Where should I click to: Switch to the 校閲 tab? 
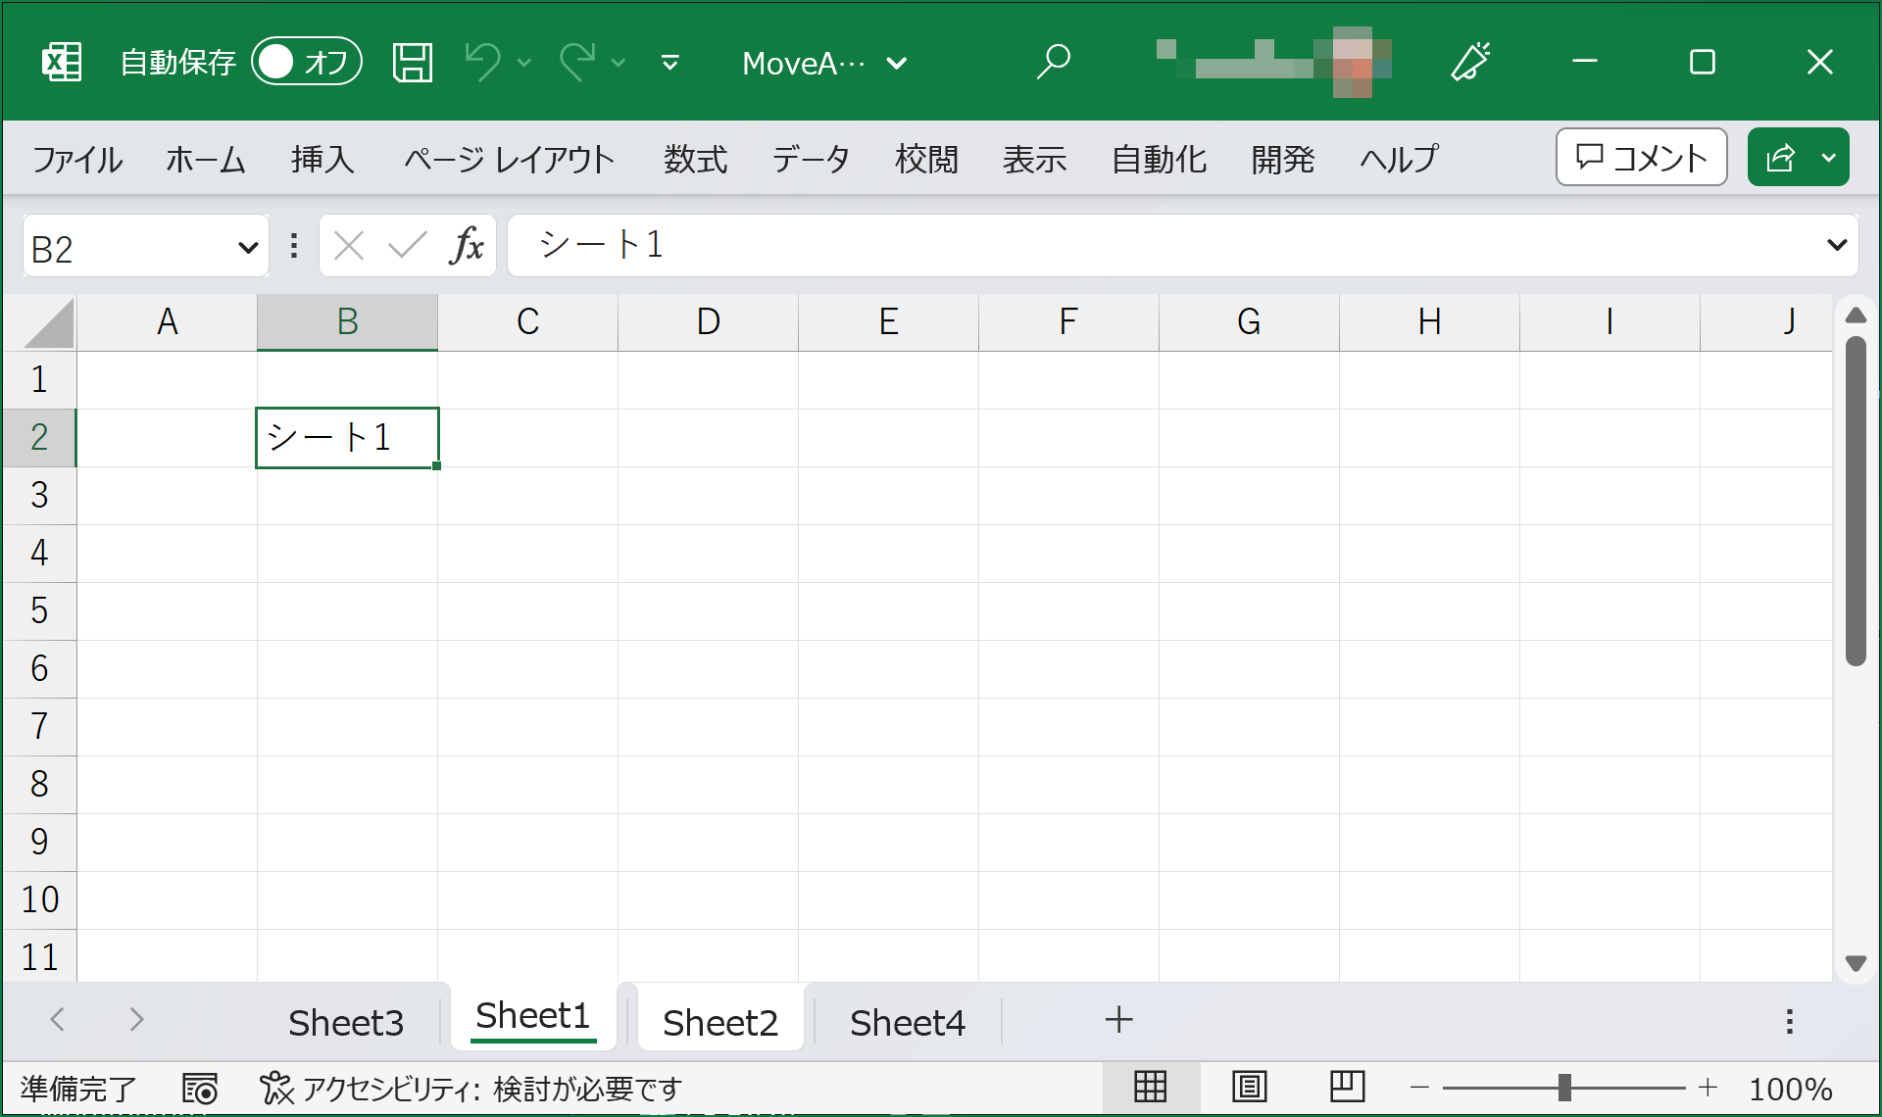926,159
